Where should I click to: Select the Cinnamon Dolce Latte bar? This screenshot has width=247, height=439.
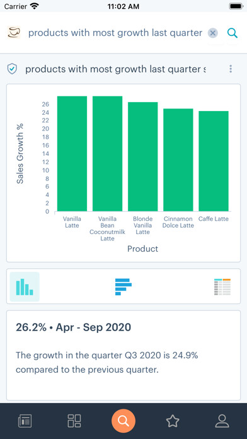tap(178, 160)
